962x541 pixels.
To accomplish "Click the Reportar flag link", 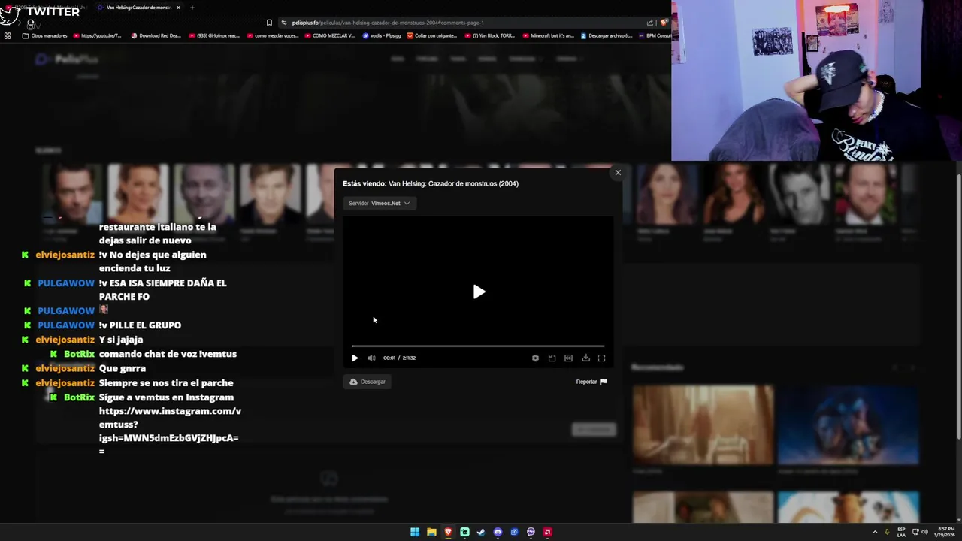I will (591, 382).
